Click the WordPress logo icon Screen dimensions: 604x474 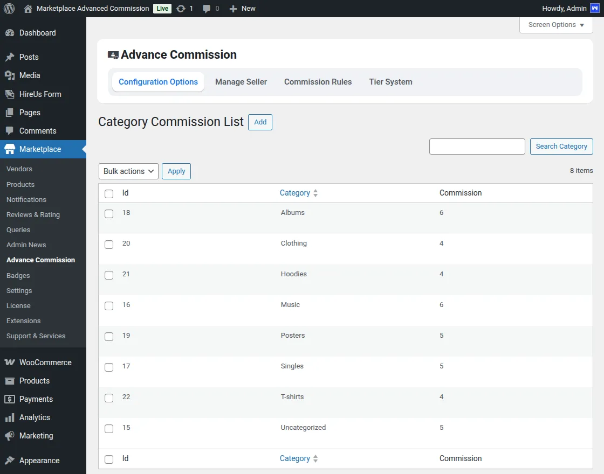[9, 9]
